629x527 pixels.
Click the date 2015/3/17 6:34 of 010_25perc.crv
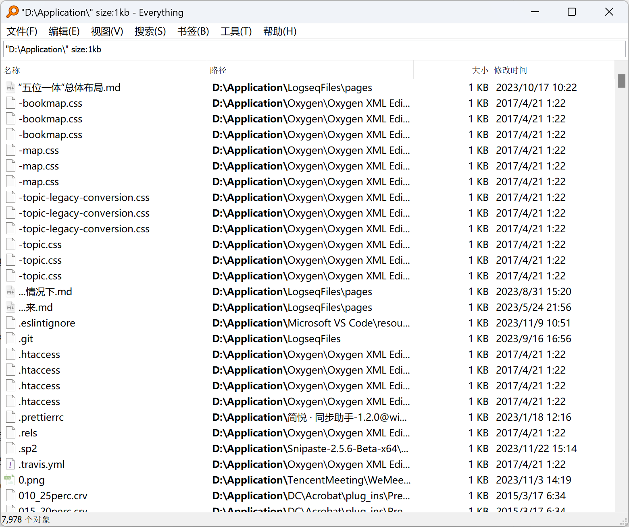click(x=531, y=496)
